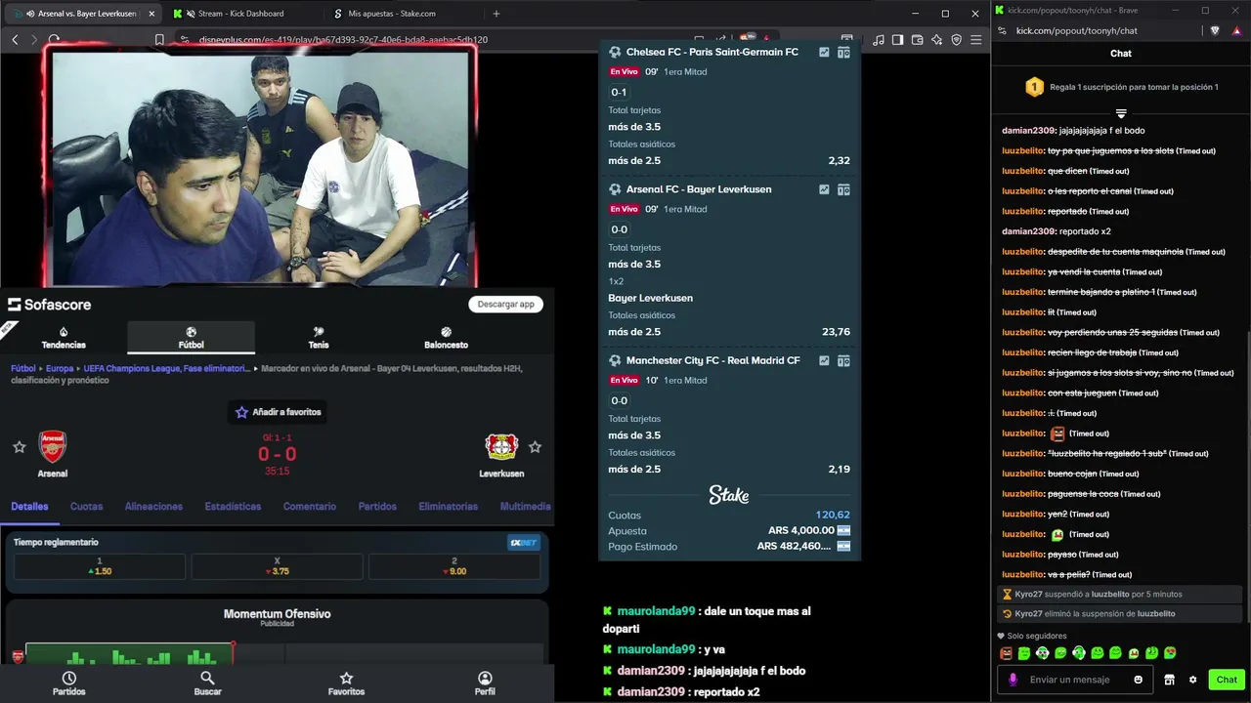1251x703 pixels.
Task: Click the draw odds 3.75
Action: click(x=277, y=566)
